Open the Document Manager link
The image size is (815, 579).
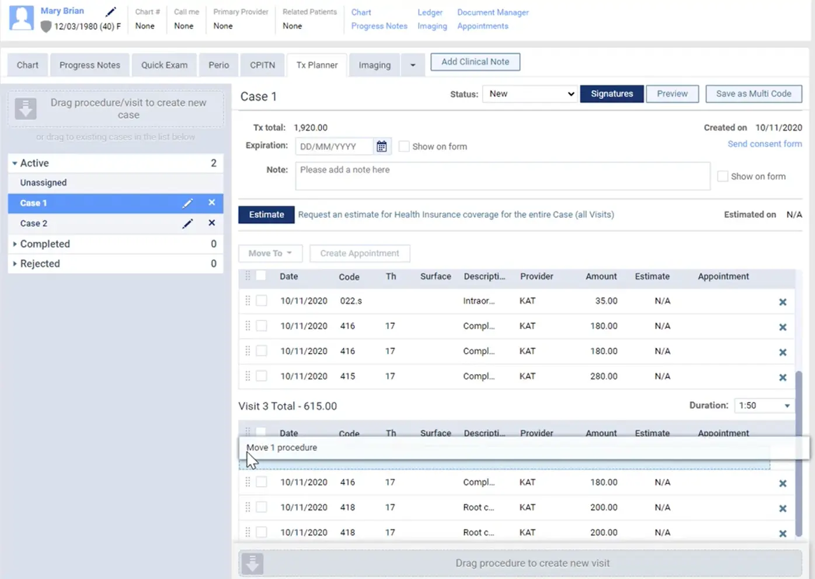[493, 12]
